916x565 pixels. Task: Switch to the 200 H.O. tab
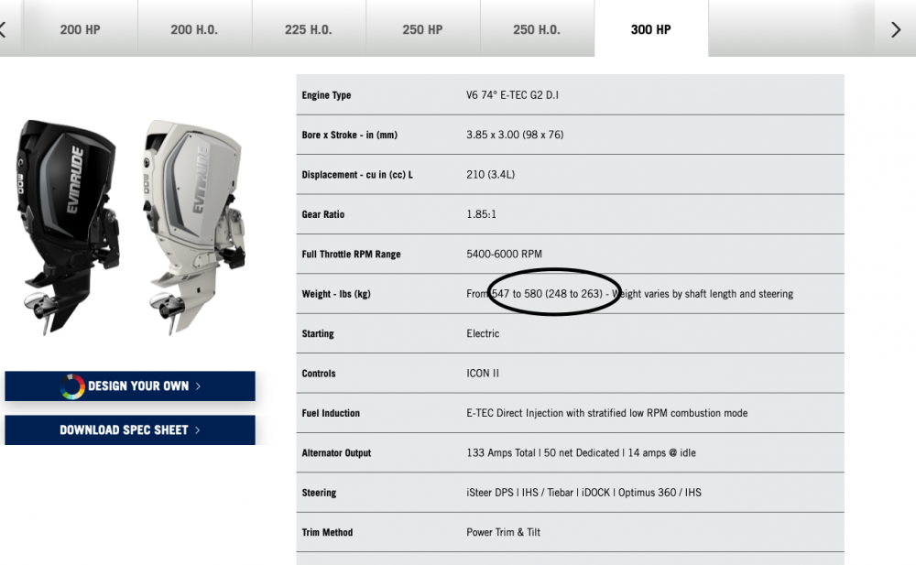(x=194, y=28)
